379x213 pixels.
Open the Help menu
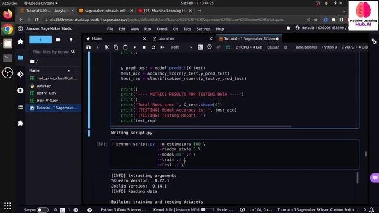click(220, 29)
